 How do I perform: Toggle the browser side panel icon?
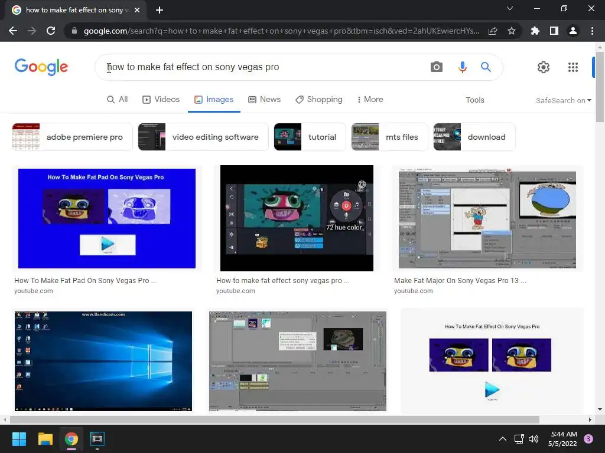click(554, 31)
